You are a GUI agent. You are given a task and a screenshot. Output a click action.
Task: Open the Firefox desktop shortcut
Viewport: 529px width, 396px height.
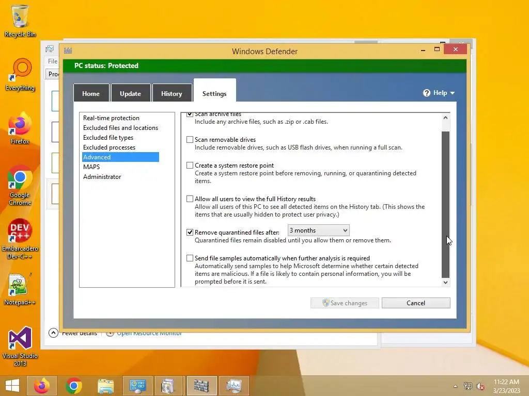[20, 128]
